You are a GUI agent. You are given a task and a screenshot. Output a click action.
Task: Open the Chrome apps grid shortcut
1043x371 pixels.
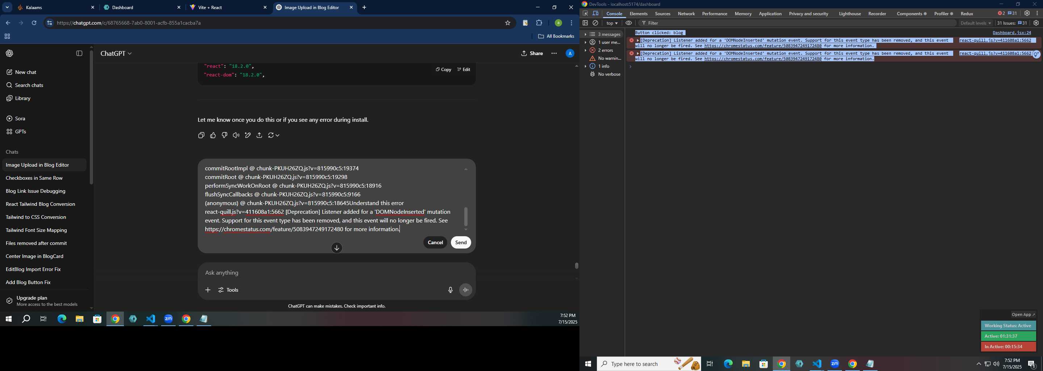click(x=7, y=37)
